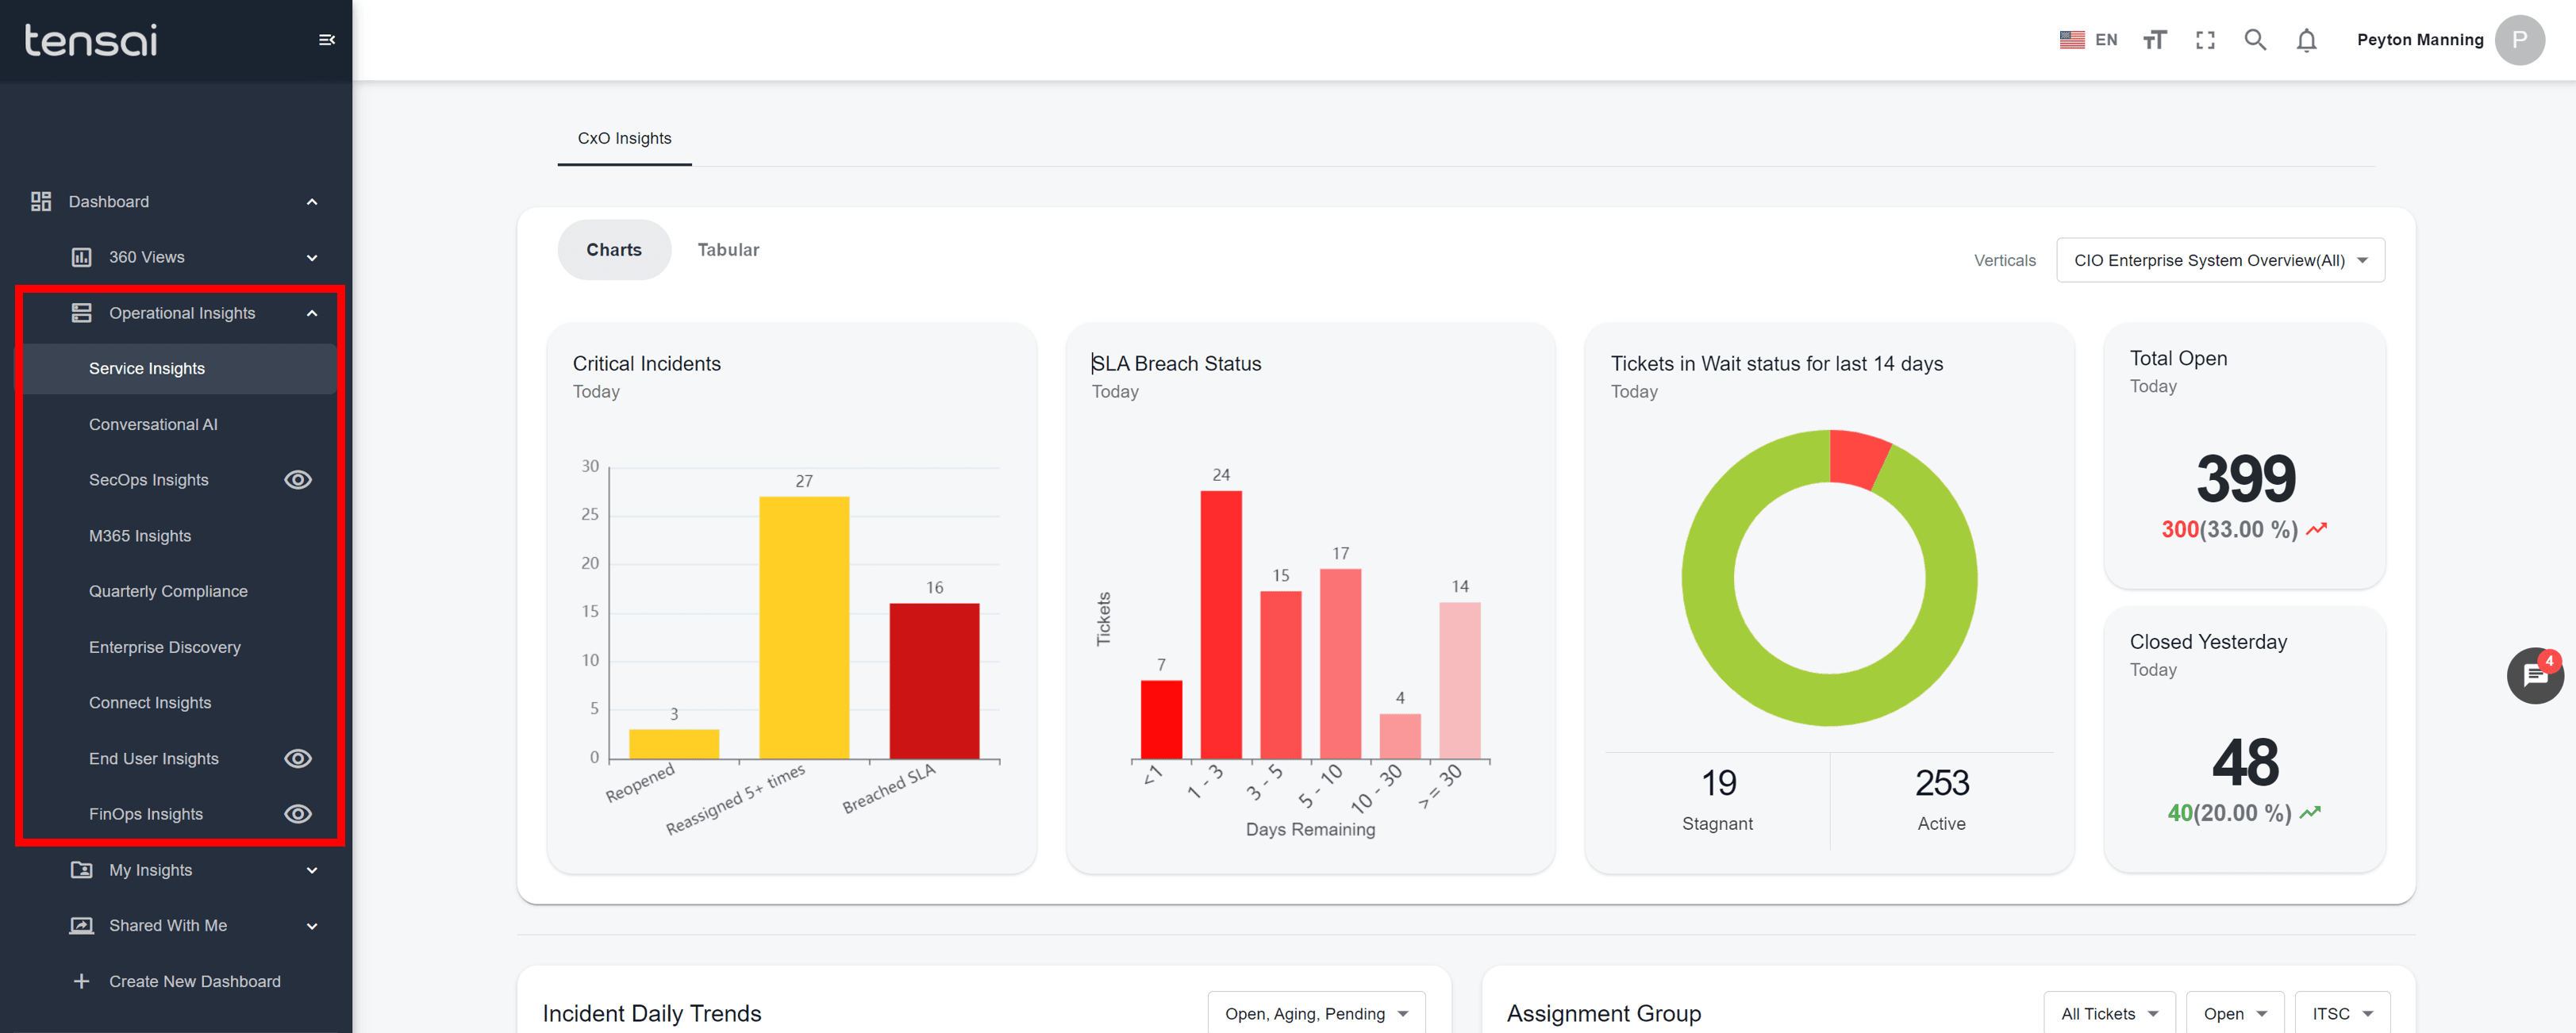Click the green 40(20.00 %) change text

pos(2229,813)
